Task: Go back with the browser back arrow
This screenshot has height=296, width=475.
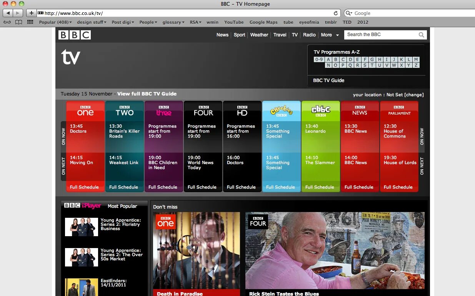Action: point(8,13)
